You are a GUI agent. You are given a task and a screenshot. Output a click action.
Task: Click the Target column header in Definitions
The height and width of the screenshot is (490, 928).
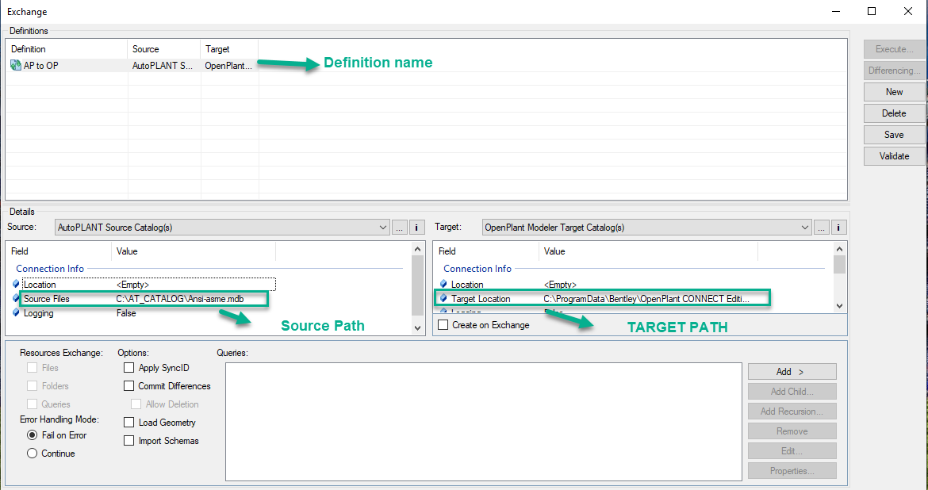coord(230,49)
